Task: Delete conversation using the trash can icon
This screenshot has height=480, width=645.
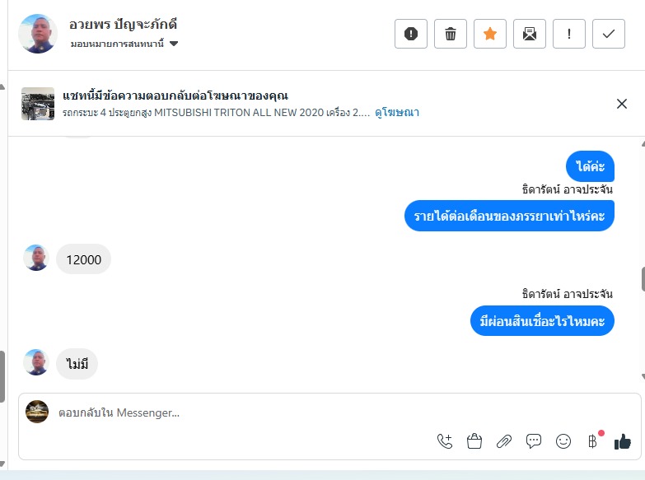Action: click(451, 34)
